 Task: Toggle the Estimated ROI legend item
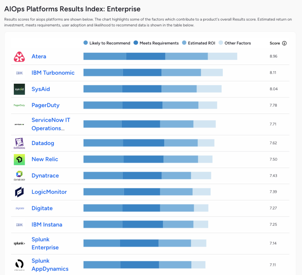click(x=198, y=43)
